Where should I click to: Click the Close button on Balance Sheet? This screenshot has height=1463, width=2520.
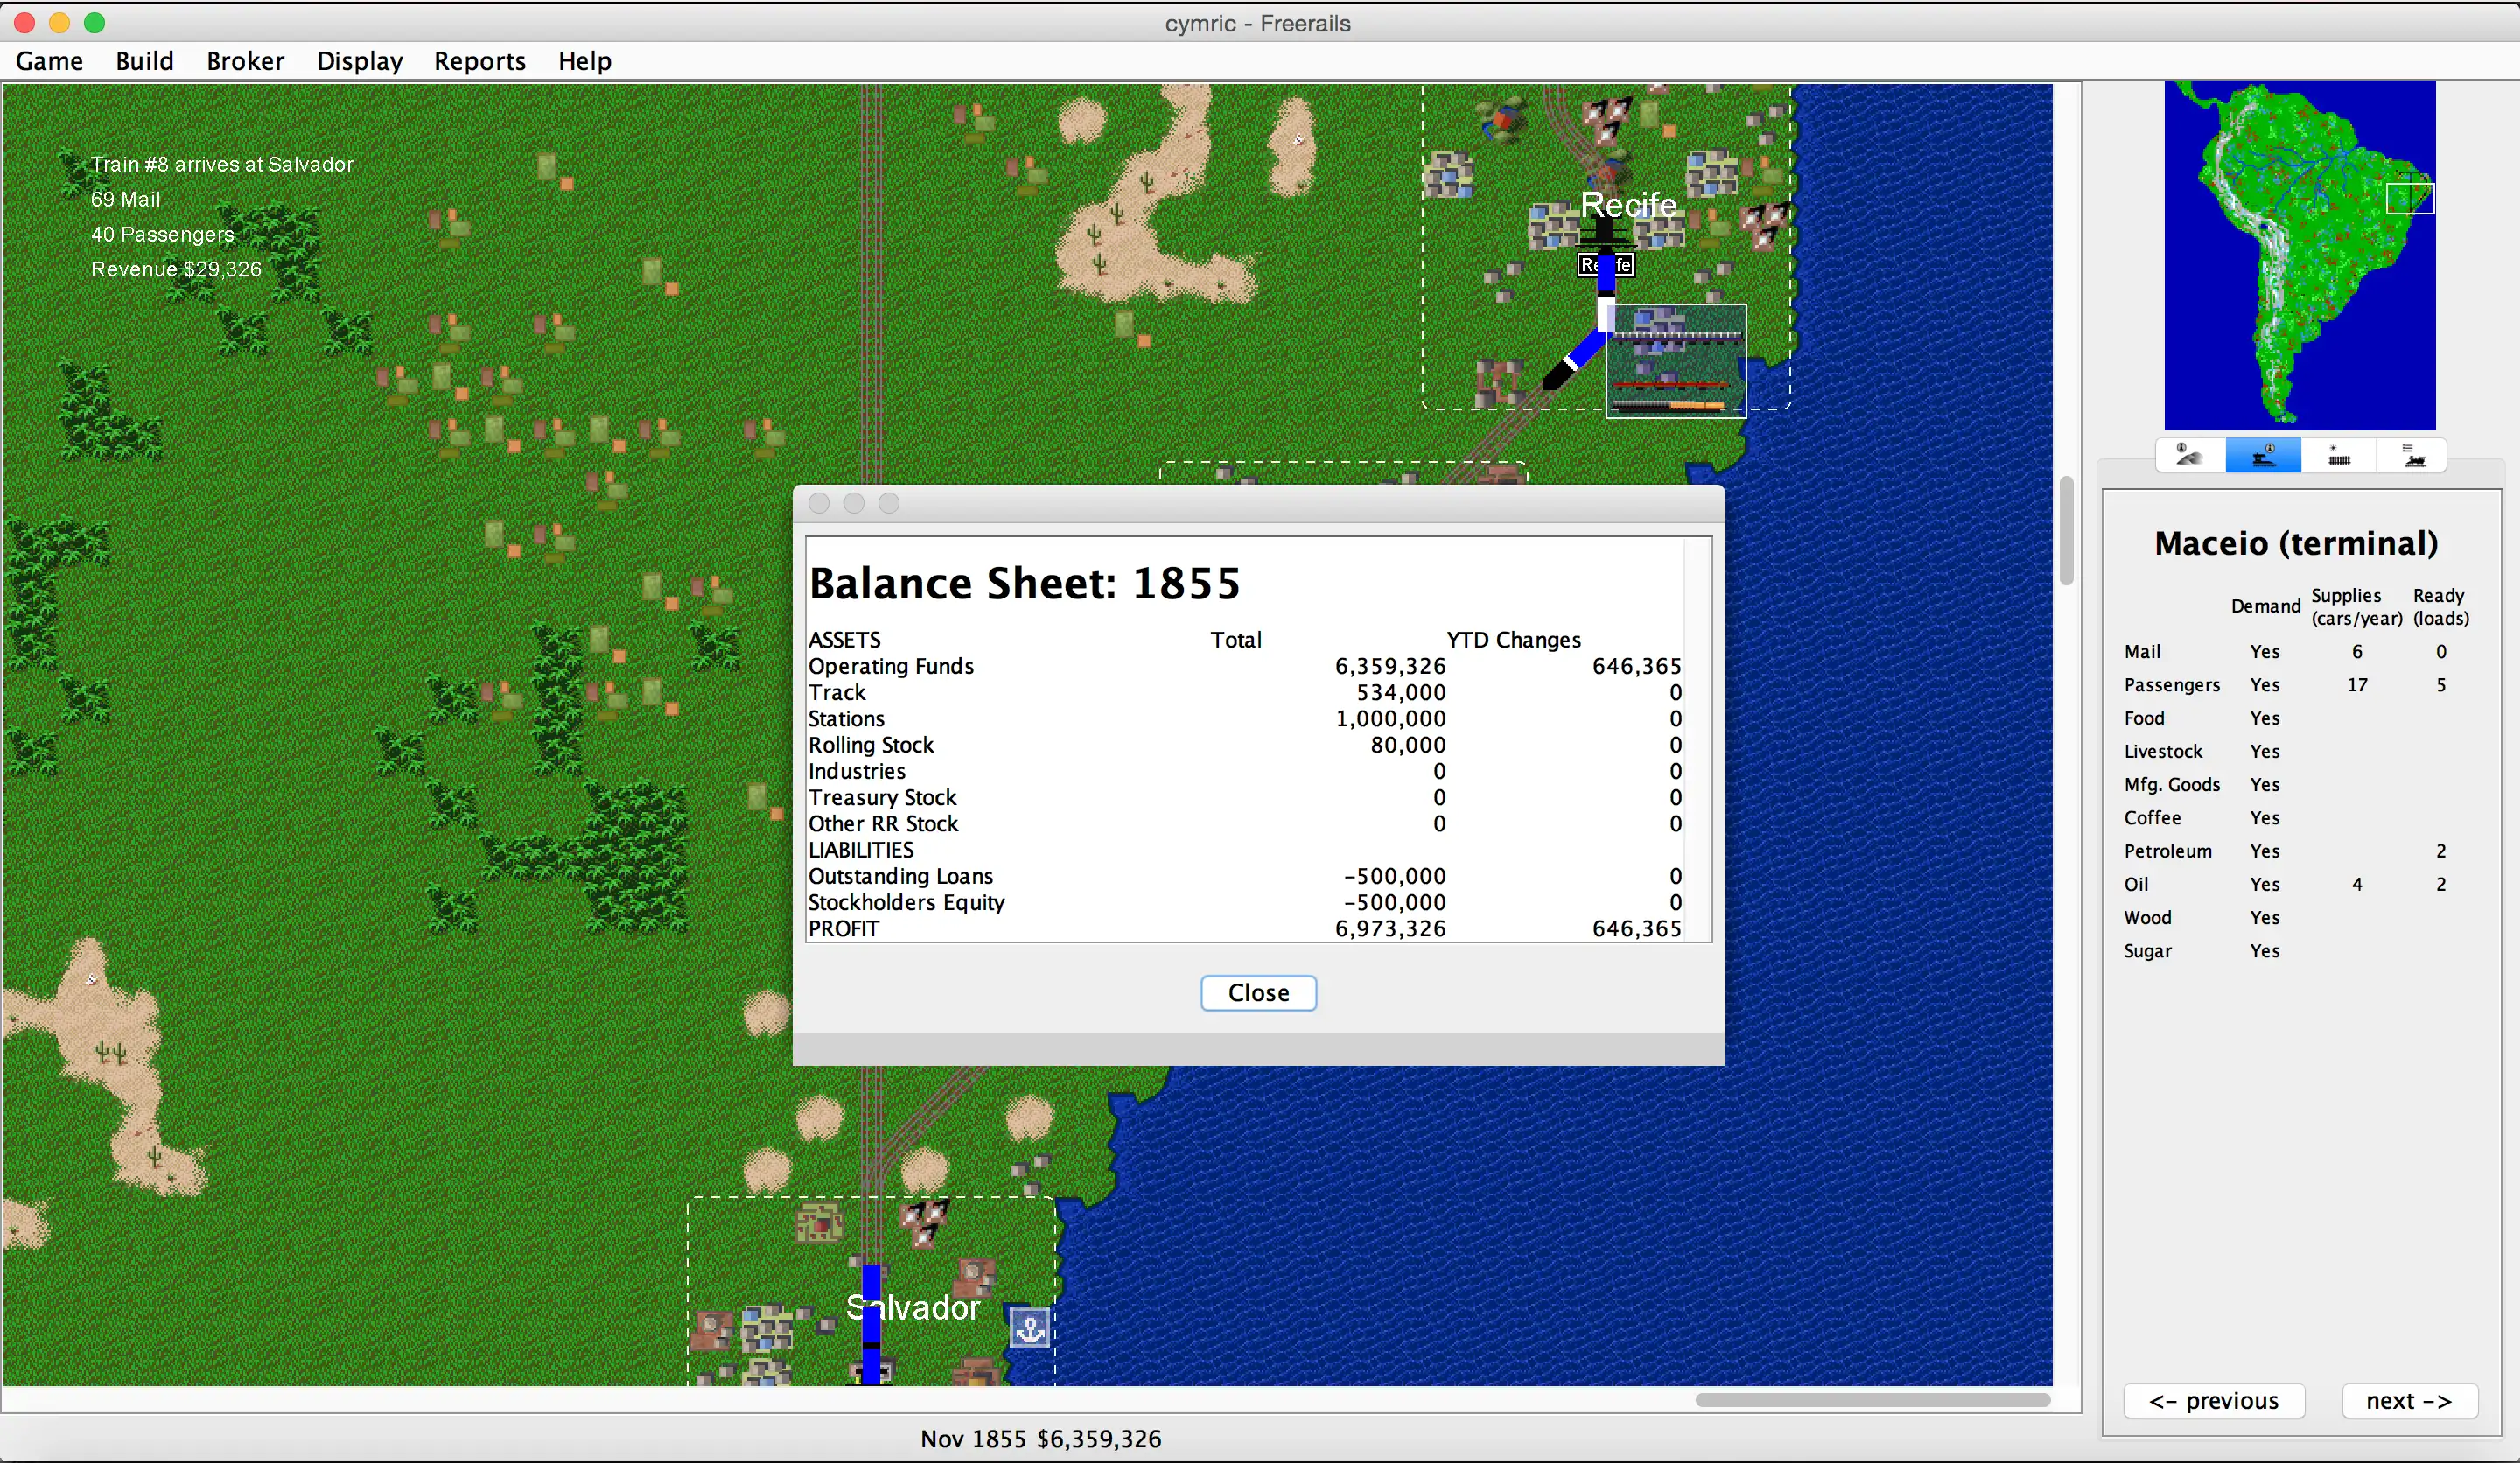1257,991
